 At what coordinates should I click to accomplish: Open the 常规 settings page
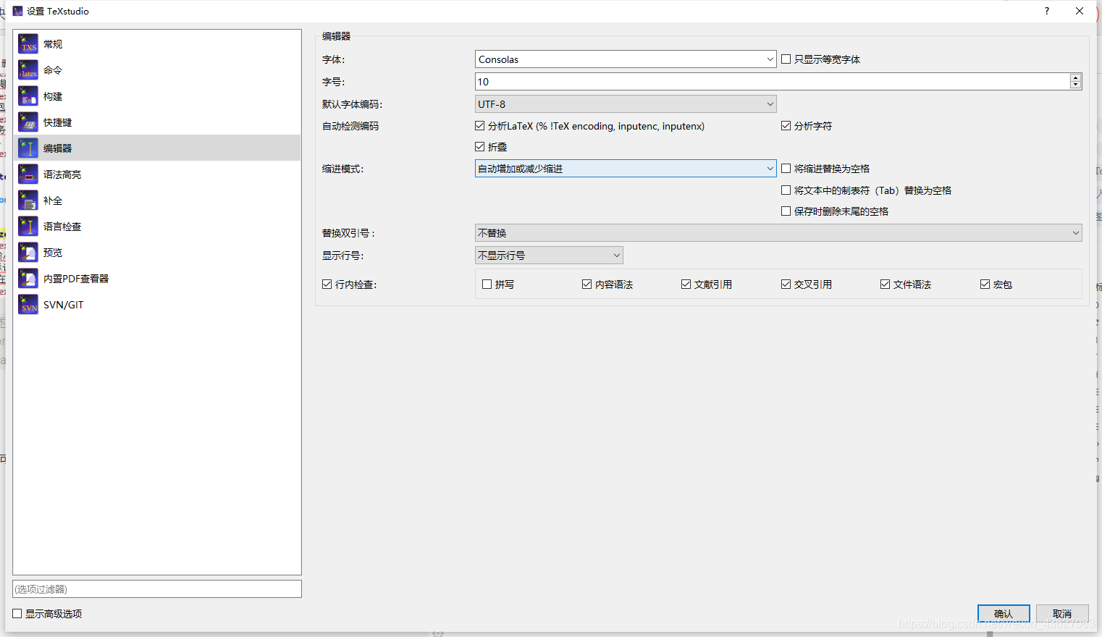pyautogui.click(x=157, y=44)
